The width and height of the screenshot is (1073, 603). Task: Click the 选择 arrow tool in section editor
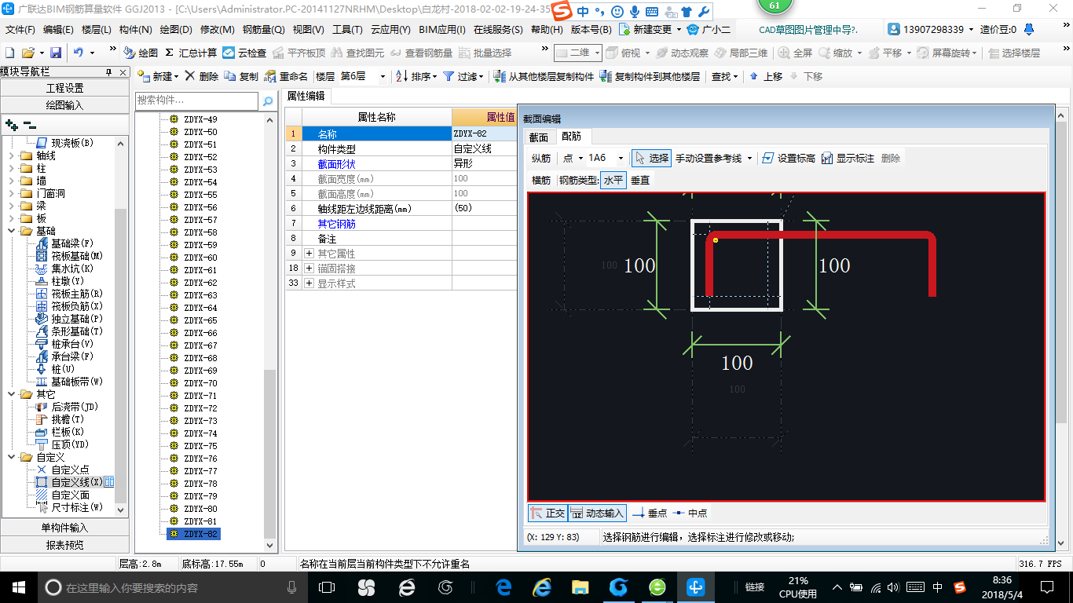pos(651,158)
